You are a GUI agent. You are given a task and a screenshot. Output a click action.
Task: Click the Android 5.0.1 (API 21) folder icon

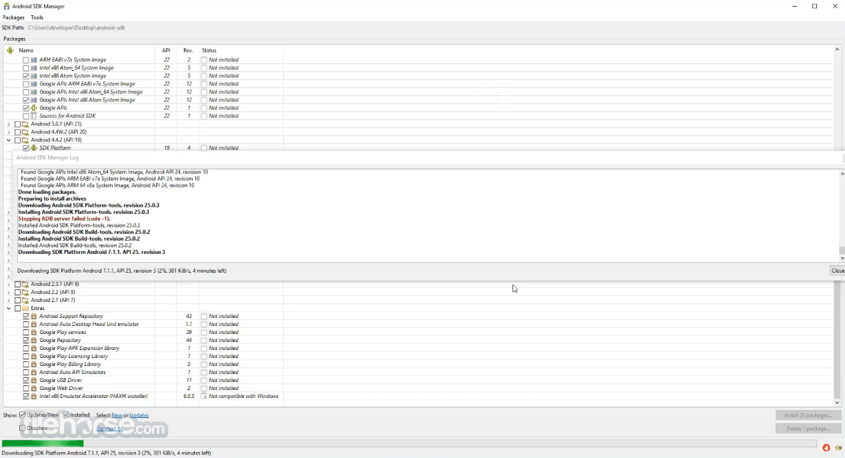pyautogui.click(x=25, y=124)
